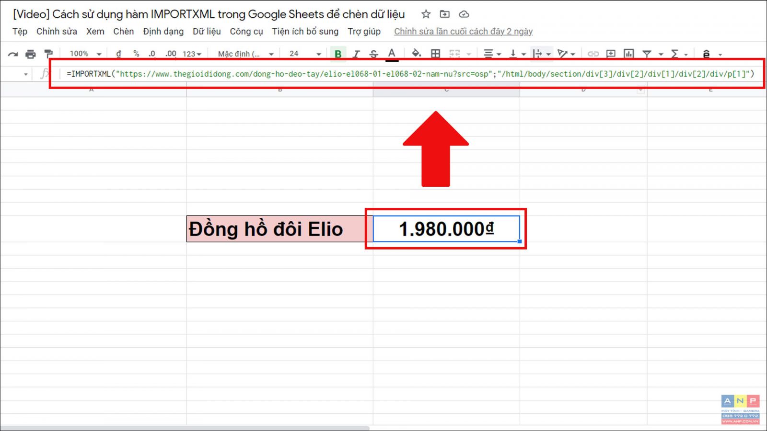
Task: Open Functions sigma menu
Action: coord(674,54)
